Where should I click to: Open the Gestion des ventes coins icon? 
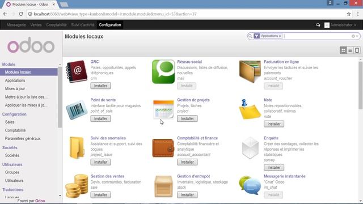click(x=77, y=186)
